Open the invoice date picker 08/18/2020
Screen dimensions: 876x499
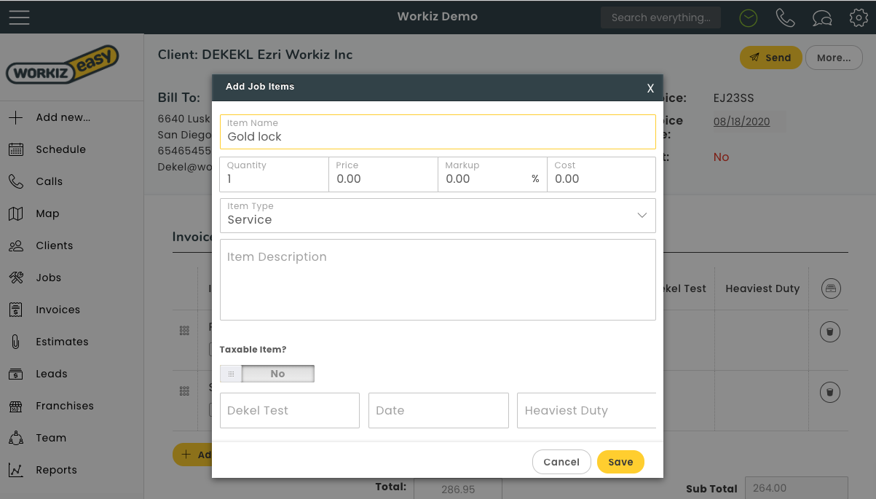[x=741, y=122]
